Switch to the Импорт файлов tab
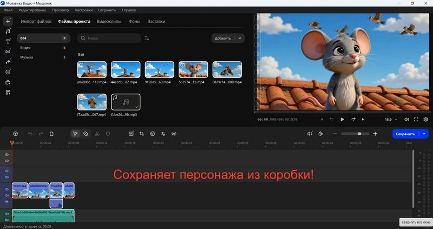 click(36, 21)
